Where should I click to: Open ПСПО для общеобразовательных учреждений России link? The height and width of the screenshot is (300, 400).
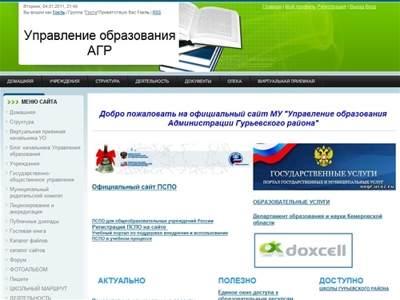point(153,221)
